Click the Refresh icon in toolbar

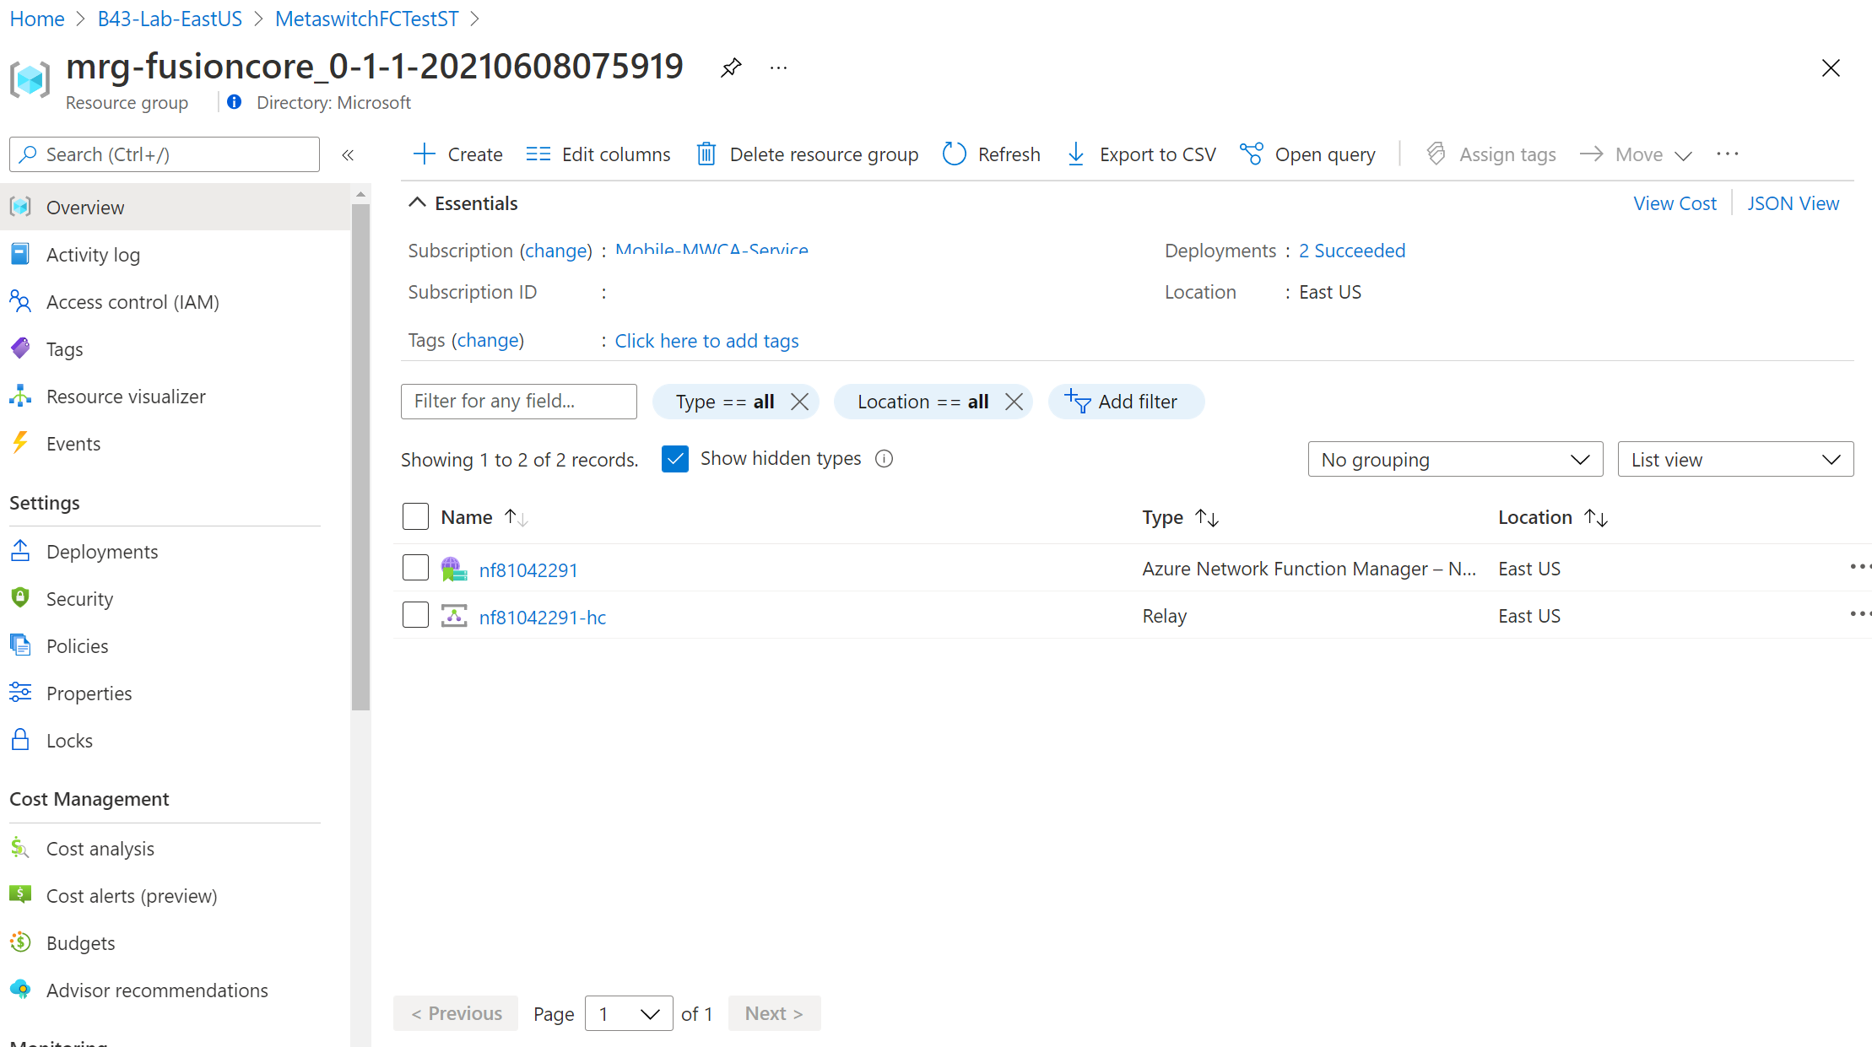(954, 154)
